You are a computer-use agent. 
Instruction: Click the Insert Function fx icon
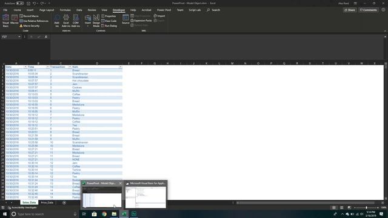[x=46, y=37]
